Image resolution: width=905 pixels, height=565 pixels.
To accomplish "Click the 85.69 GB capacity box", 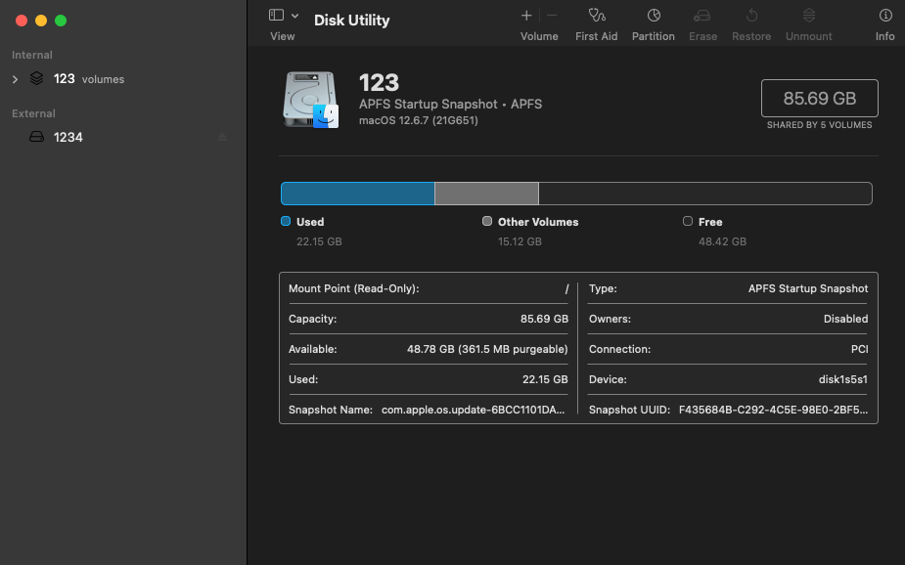I will coord(820,99).
